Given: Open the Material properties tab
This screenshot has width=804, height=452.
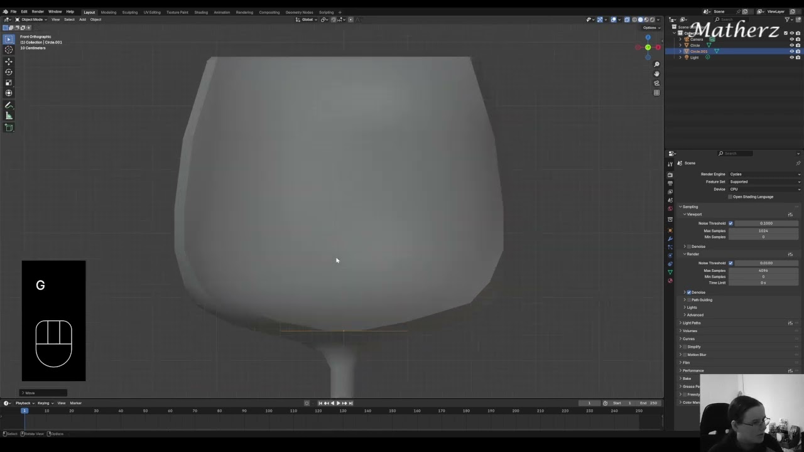Looking at the screenshot, I should (670, 281).
